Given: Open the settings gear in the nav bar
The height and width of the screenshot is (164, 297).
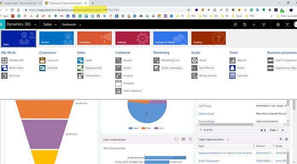Looking at the screenshot, I should pos(278,25).
